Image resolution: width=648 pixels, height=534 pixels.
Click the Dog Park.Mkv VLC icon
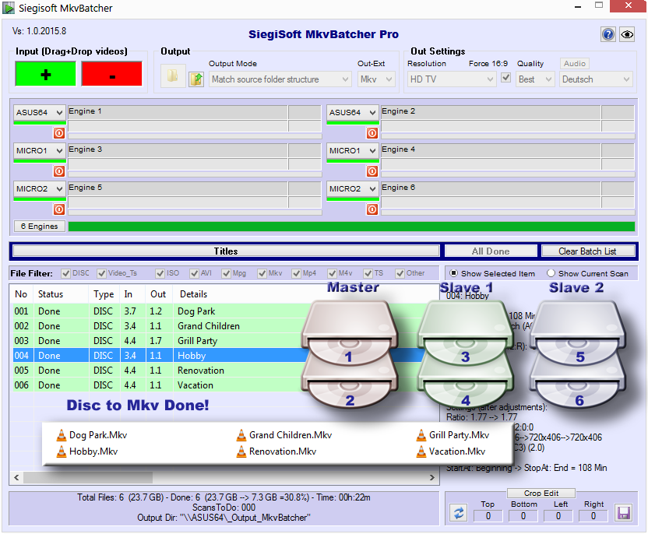[x=62, y=435]
